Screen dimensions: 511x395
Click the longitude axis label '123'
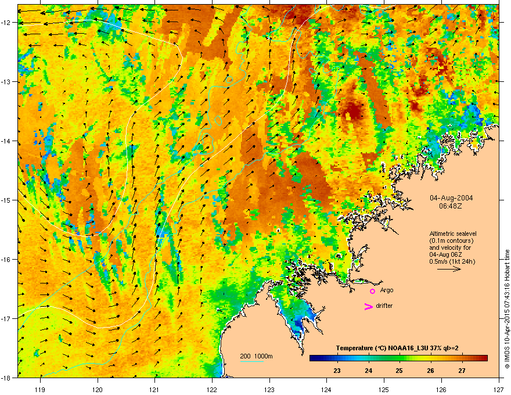269,389
